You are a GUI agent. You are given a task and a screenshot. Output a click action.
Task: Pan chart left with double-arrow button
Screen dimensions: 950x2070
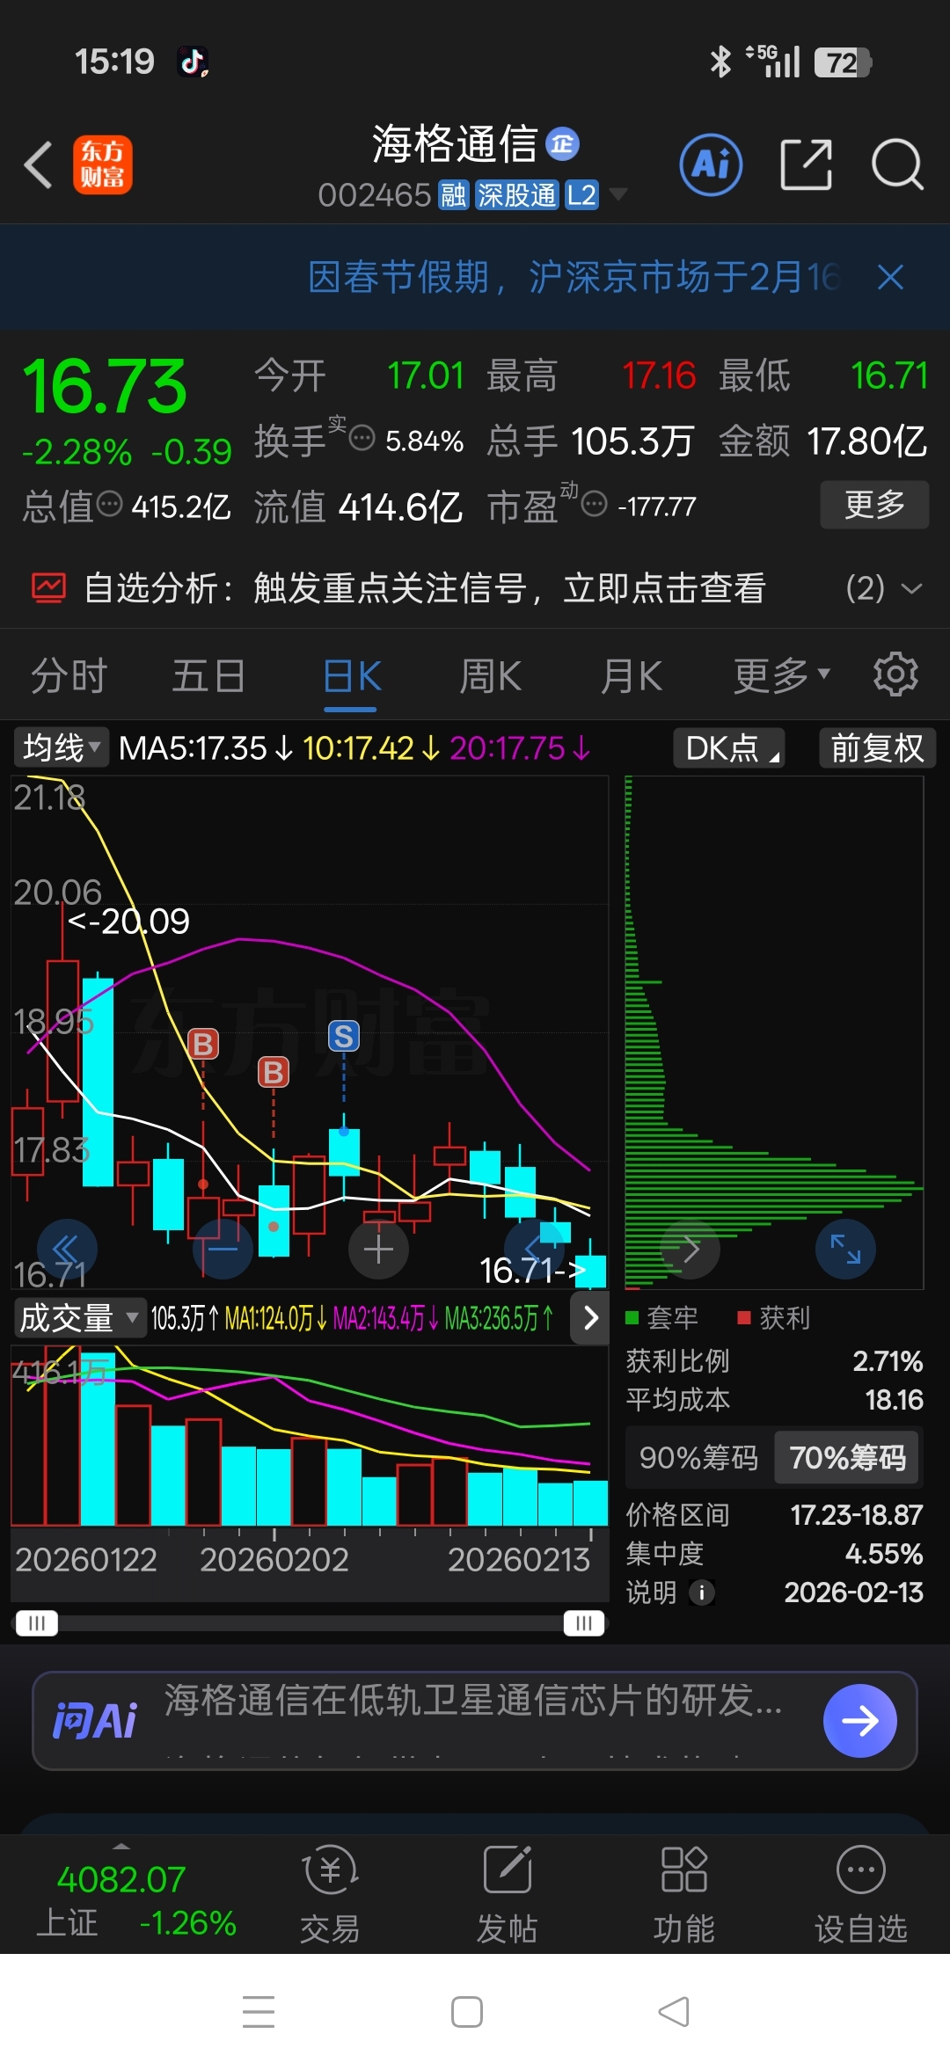[67, 1249]
